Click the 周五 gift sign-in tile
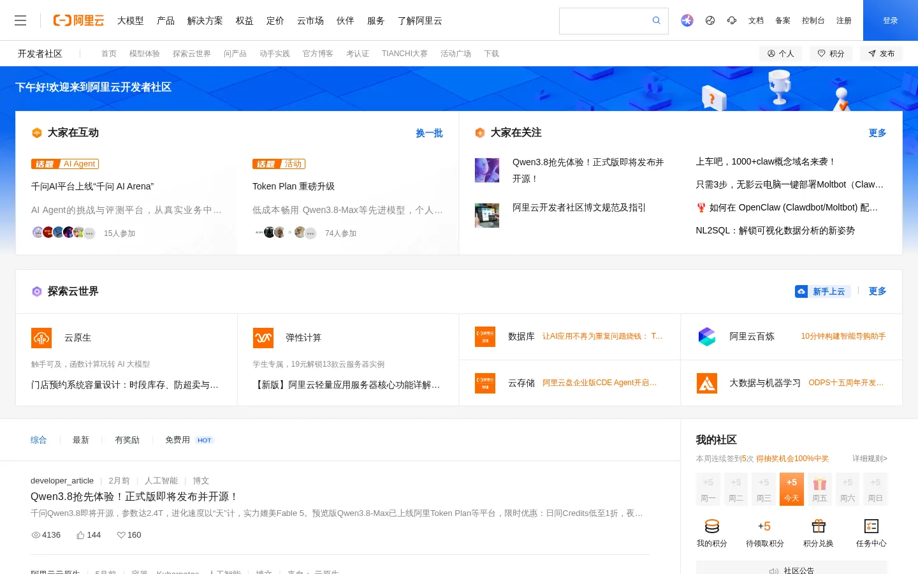 tap(820, 489)
